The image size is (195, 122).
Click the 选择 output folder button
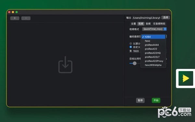tap(165, 18)
